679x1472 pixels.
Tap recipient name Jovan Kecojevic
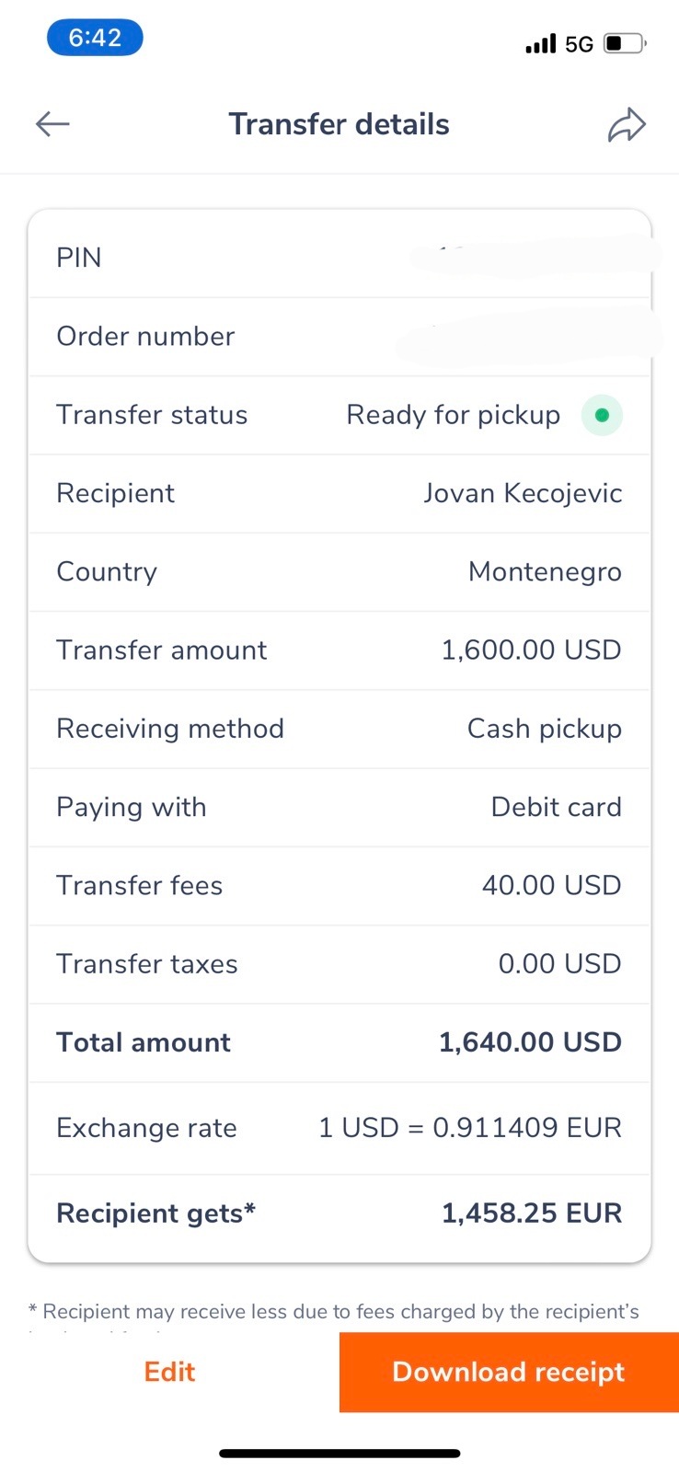[x=523, y=493]
